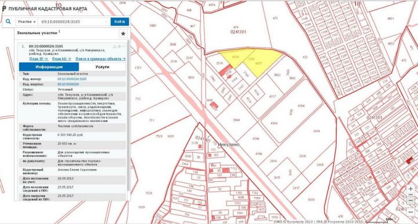Select the Информация tab
This screenshot has width=418, height=224.
pyautogui.click(x=49, y=67)
